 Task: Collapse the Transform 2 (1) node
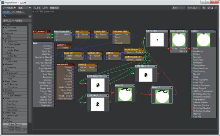[129, 32]
